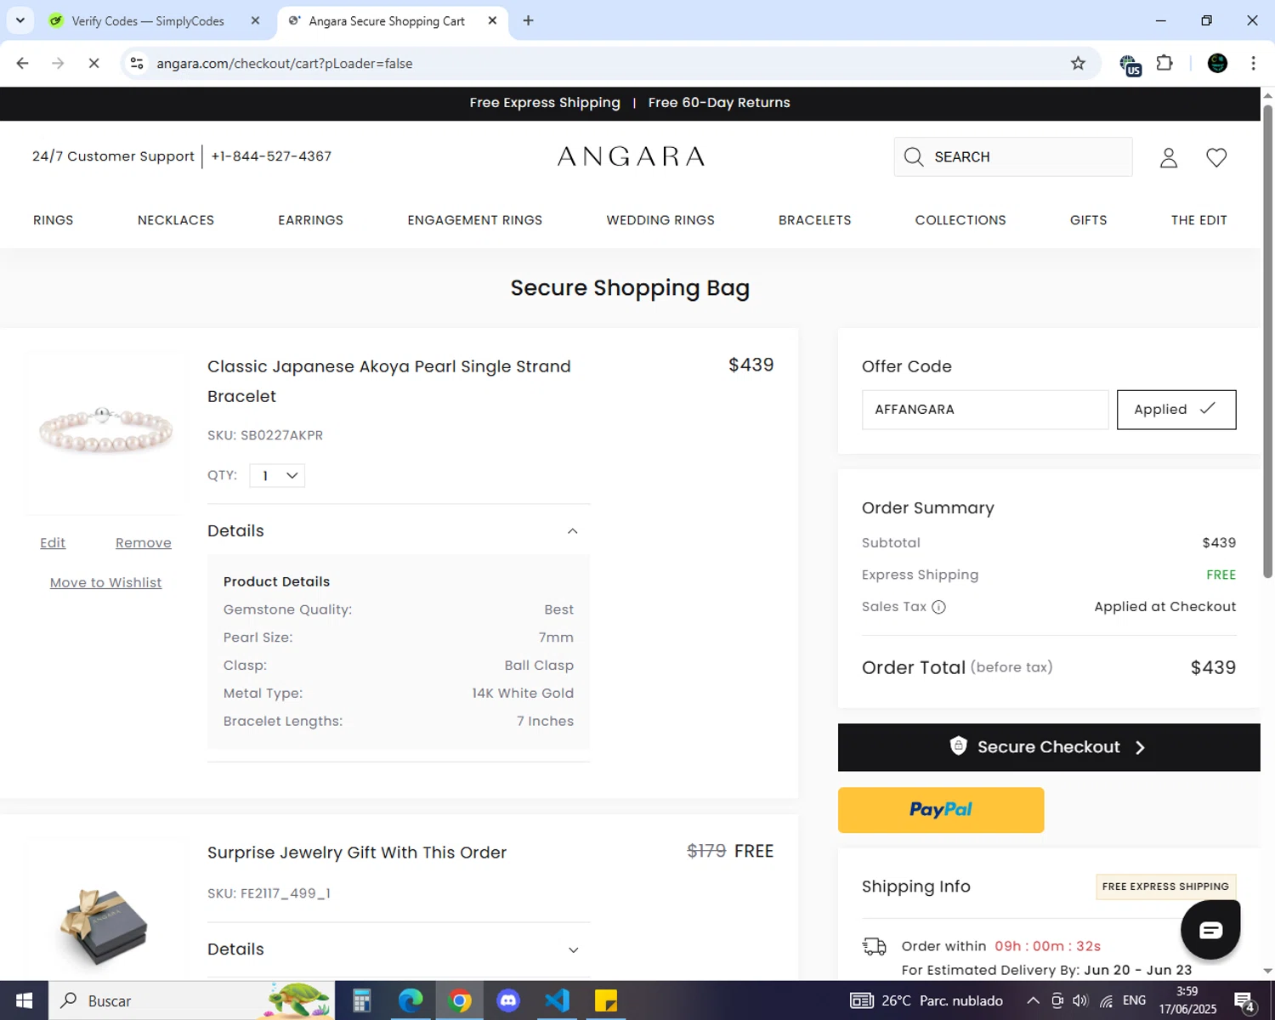The width and height of the screenshot is (1275, 1020).
Task: Click the Offer Code input field
Action: point(985,410)
